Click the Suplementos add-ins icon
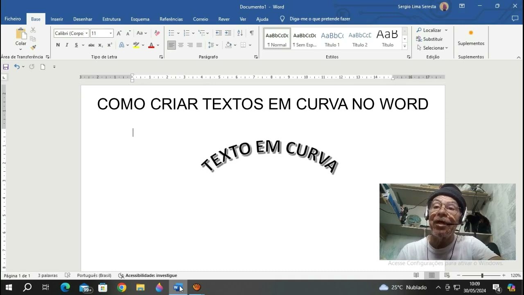 coord(471,33)
